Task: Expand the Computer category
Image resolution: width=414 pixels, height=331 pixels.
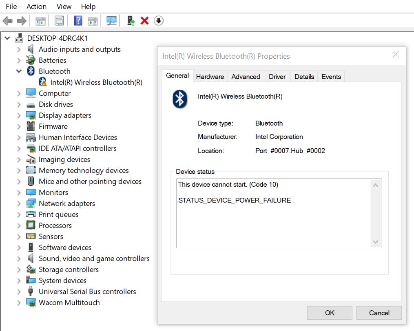Action: [x=19, y=93]
